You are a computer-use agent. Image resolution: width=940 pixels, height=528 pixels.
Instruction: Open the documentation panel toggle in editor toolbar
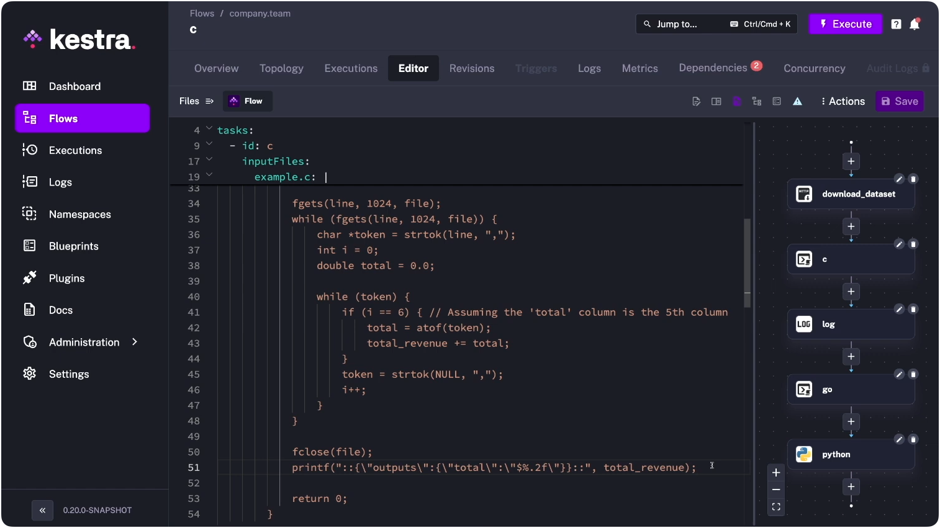click(x=716, y=101)
